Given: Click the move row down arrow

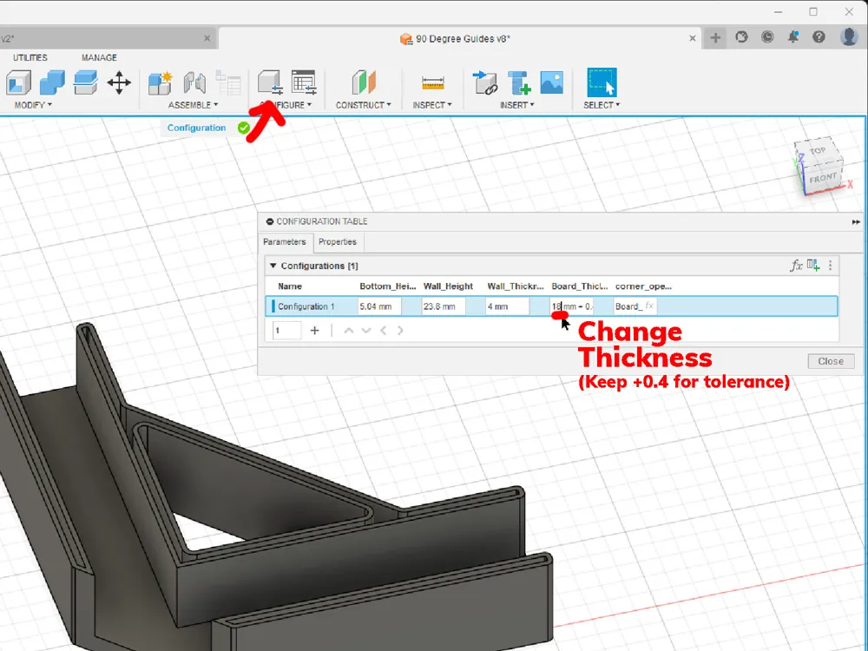Looking at the screenshot, I should click(x=366, y=331).
